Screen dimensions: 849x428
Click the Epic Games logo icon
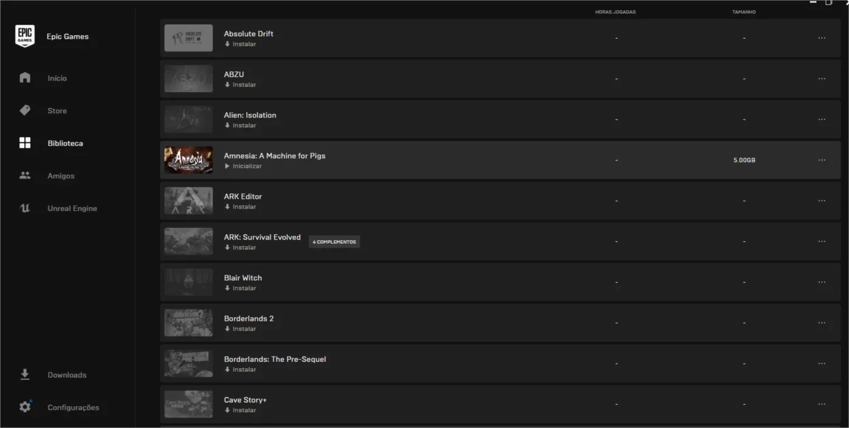point(25,36)
